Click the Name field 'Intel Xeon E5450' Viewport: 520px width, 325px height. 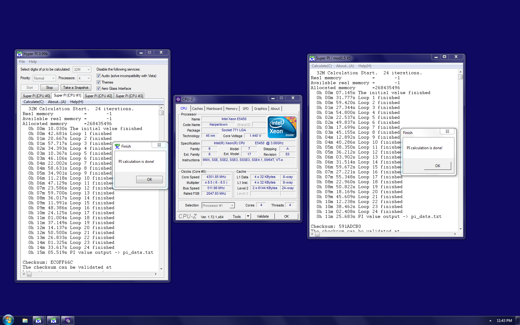(234, 119)
